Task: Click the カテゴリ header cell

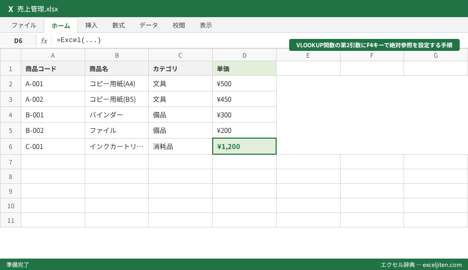Action: pos(180,69)
